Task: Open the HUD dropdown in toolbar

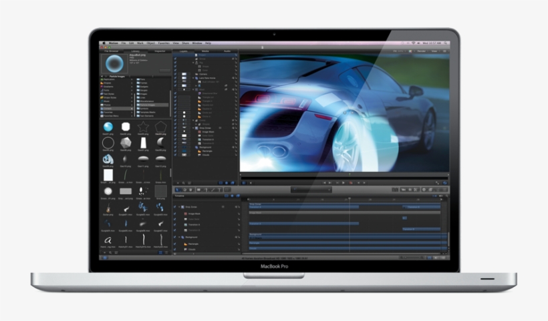Action: pos(311,190)
